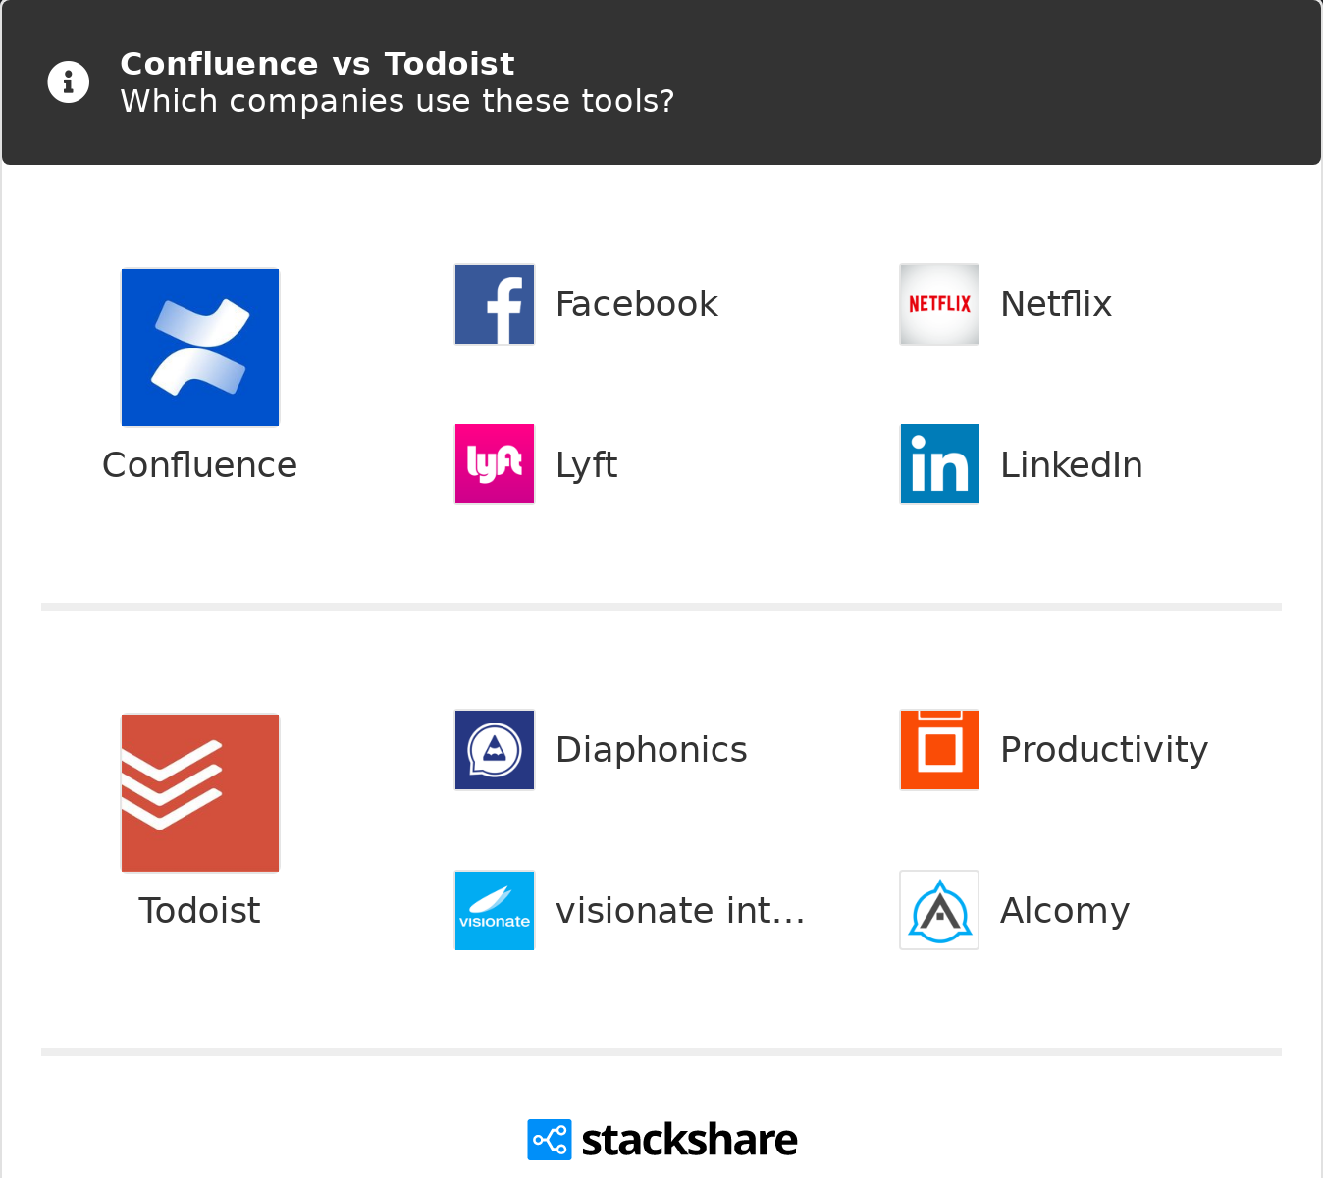The image size is (1323, 1178).
Task: Click the Todoist logo icon
Action: tap(200, 793)
